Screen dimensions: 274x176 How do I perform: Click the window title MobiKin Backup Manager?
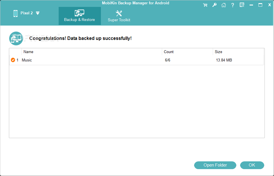coord(135,3)
